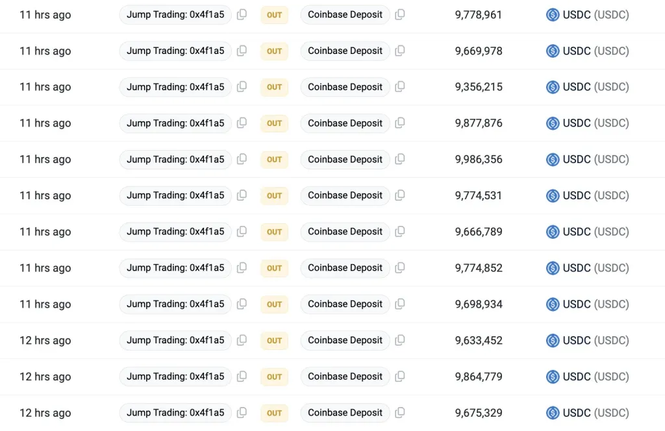
Task: Copy the Coinbase Deposit address in the top row
Action: (400, 14)
